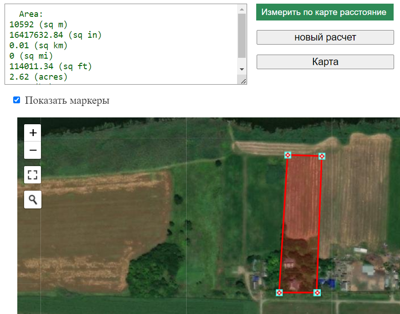Uncheck the Показать маркеры checkbox
400x314 pixels.
point(16,100)
